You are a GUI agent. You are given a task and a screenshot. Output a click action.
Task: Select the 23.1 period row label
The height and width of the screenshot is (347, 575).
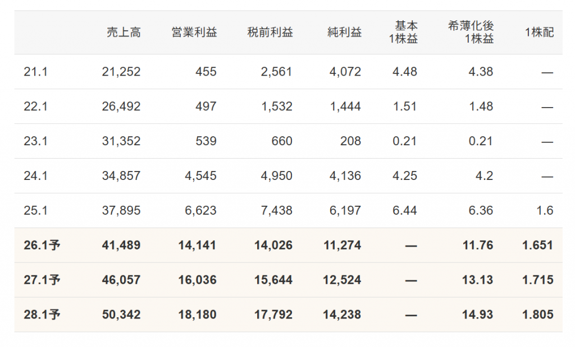[x=35, y=141]
